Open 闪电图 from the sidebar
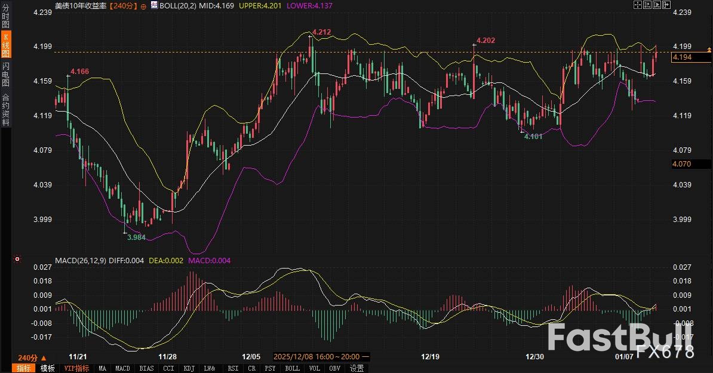 point(5,74)
